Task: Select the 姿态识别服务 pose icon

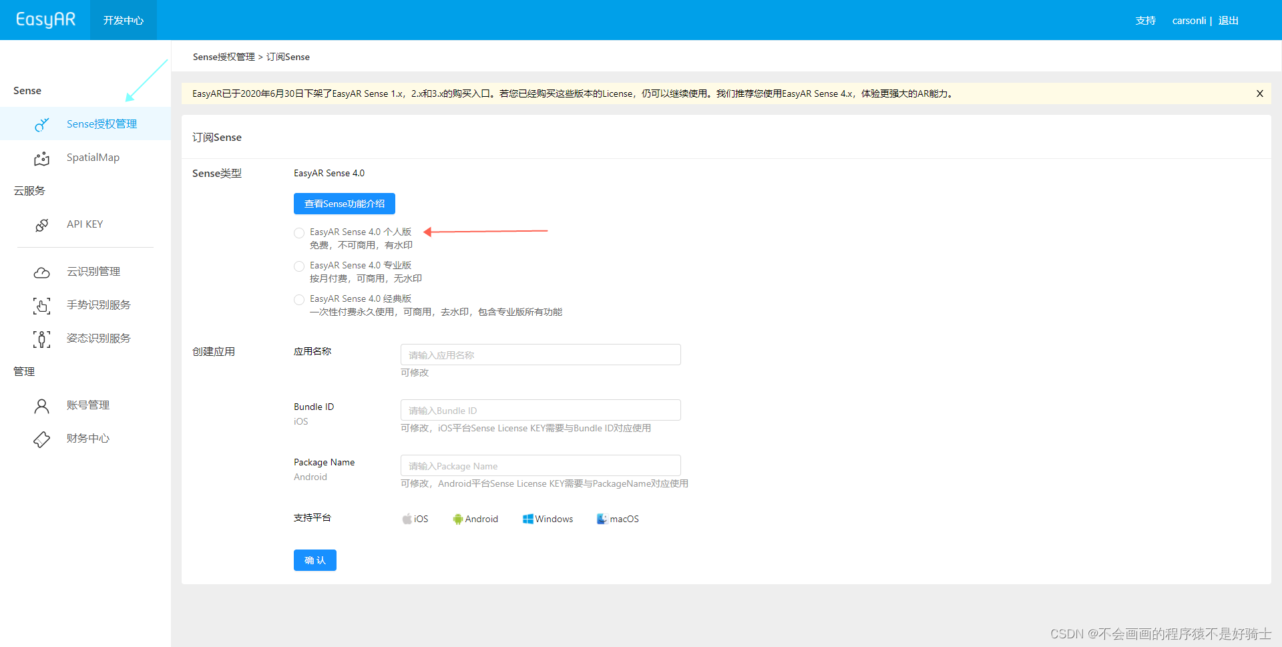Action: [x=41, y=339]
